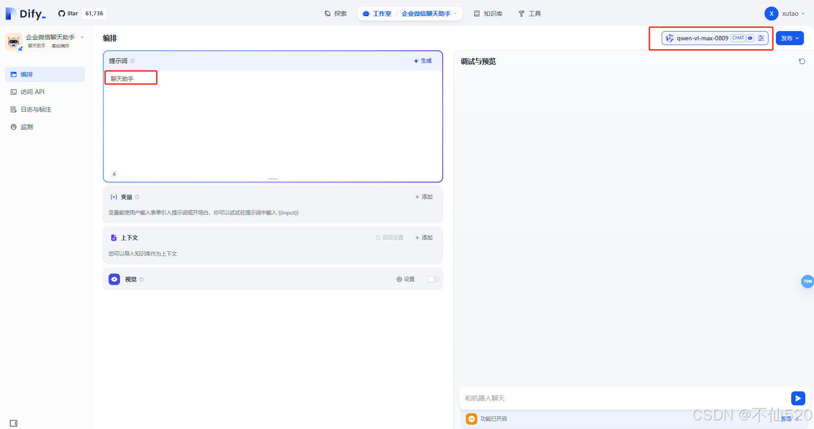This screenshot has width=814, height=429.
Task: Click the eye icon beside CHAT badge
Action: tap(750, 38)
